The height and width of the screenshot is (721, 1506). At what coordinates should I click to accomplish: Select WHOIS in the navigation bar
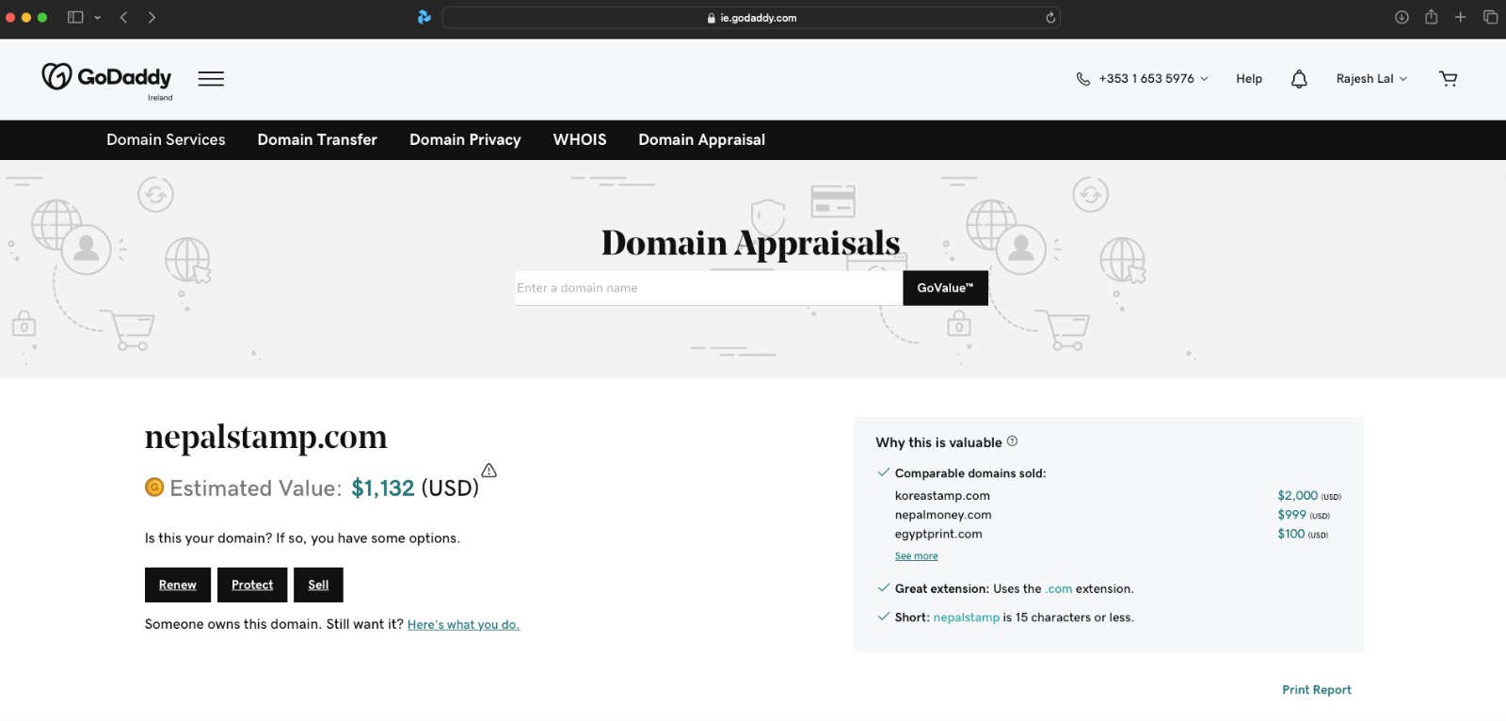tap(580, 140)
